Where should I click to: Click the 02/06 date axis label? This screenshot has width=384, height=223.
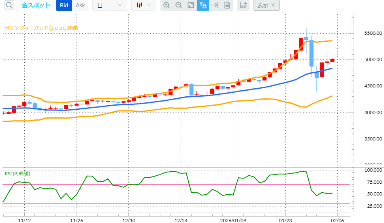337,220
